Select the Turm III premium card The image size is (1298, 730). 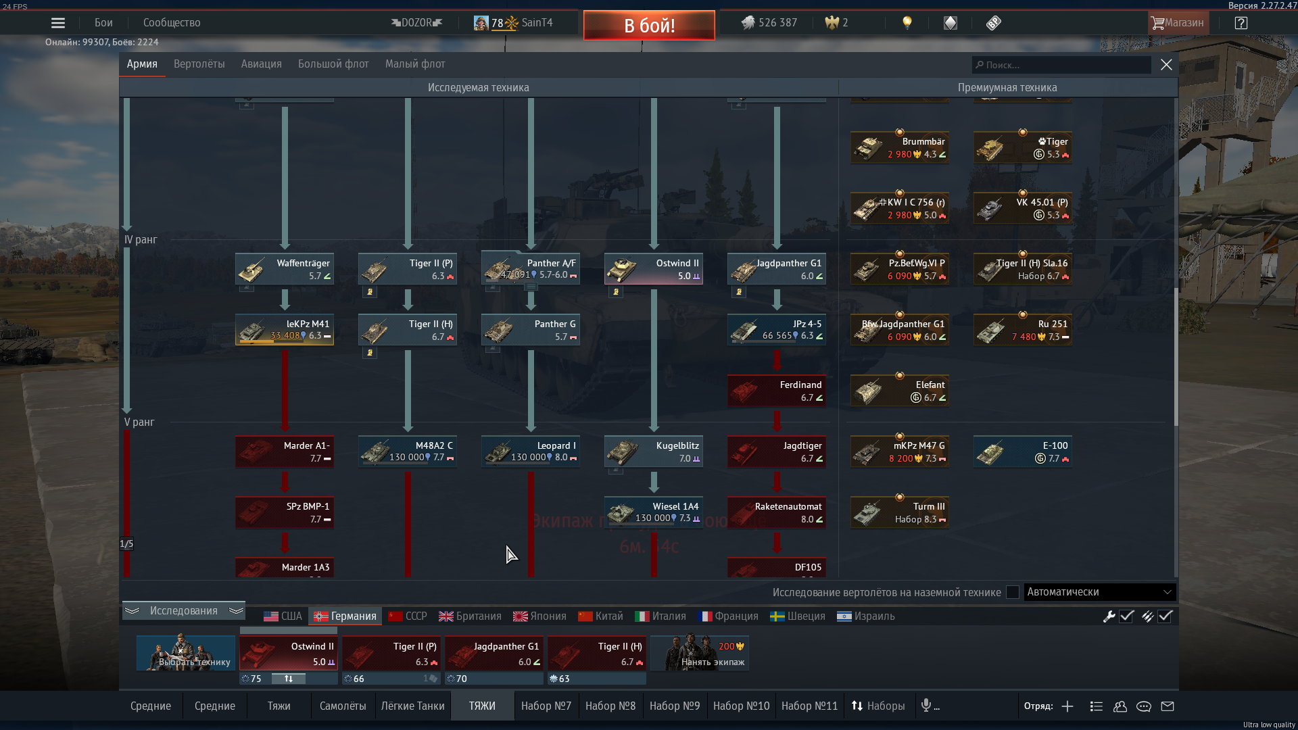[x=900, y=512]
